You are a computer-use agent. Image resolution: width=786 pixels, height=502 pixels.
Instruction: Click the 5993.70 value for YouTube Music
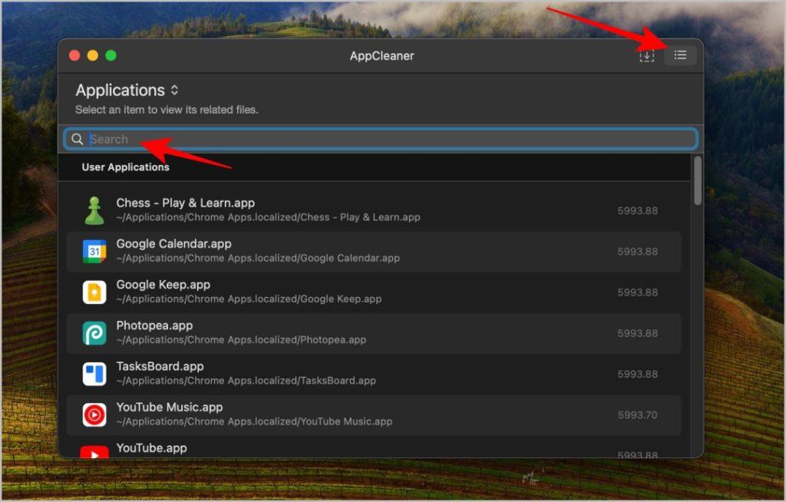[637, 414]
